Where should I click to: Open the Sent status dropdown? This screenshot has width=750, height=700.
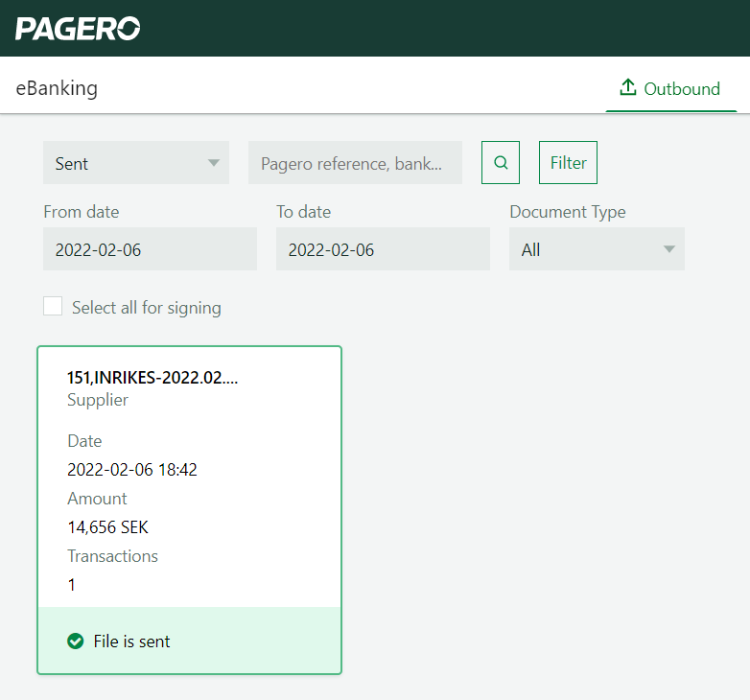point(136,163)
